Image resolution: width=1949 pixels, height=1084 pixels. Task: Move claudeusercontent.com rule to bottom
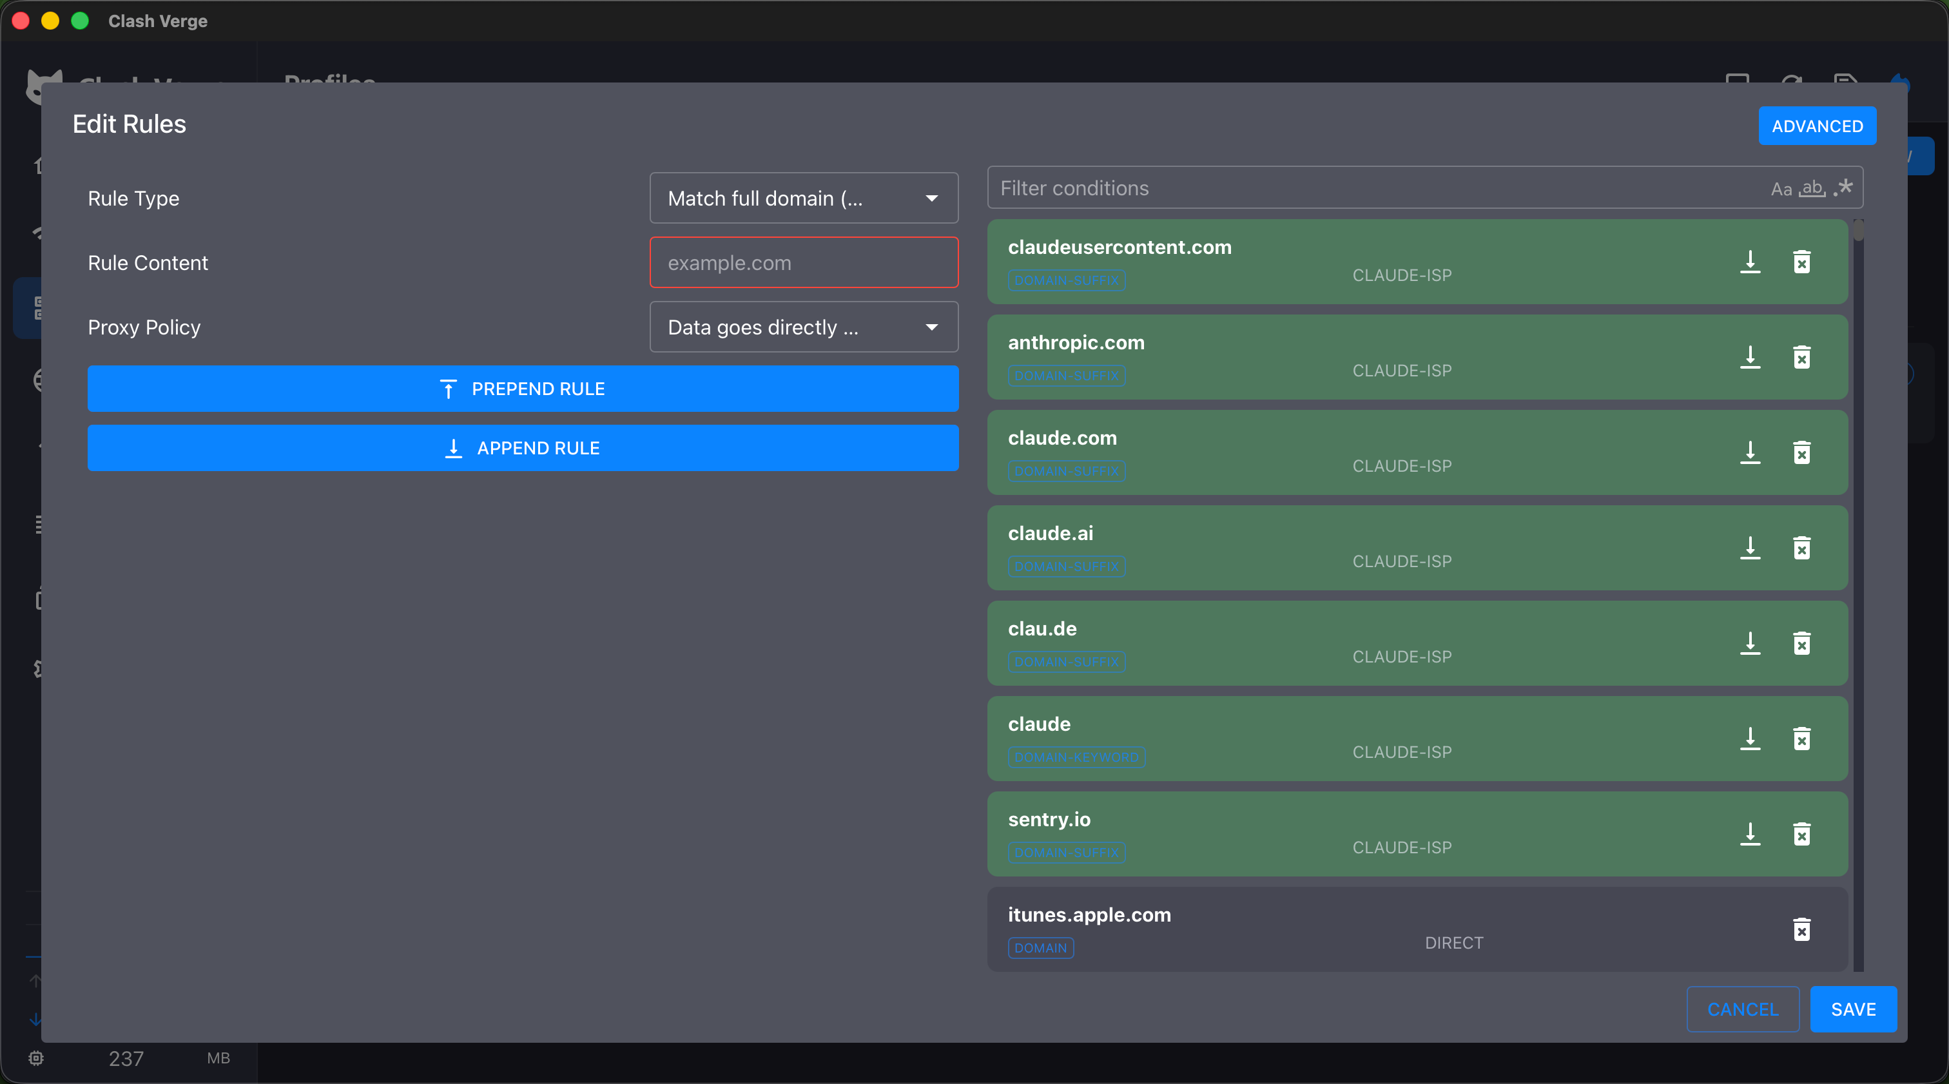[1749, 262]
